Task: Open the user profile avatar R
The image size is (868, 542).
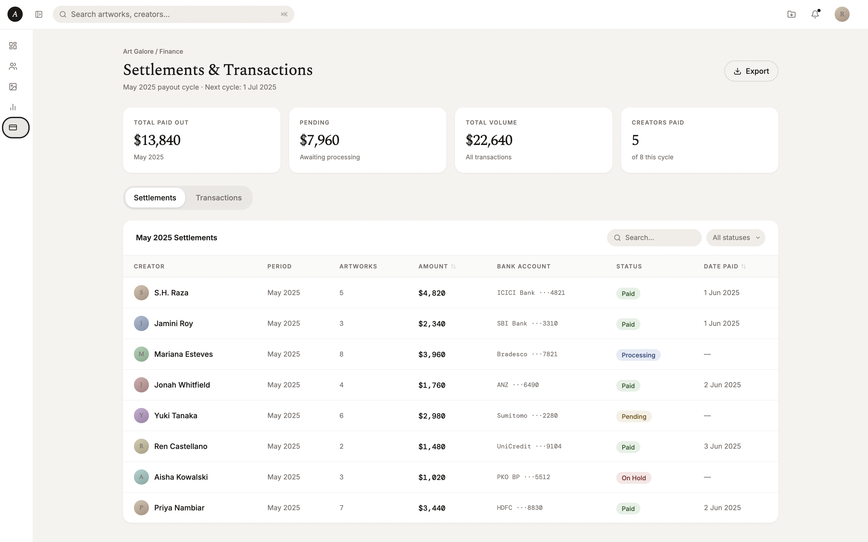Action: 842,14
